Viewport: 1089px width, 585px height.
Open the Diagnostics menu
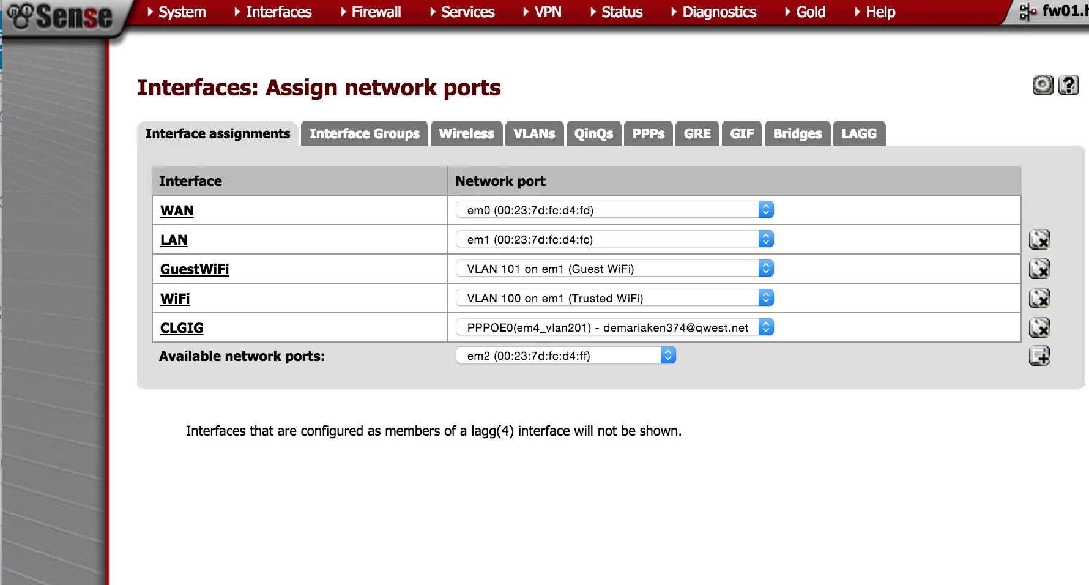coord(719,12)
